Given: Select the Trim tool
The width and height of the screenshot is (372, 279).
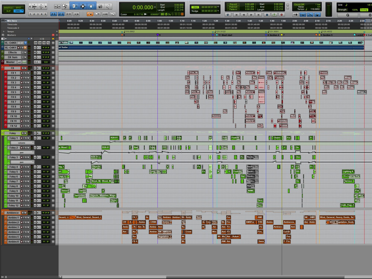Looking at the screenshot, I should [74, 6].
